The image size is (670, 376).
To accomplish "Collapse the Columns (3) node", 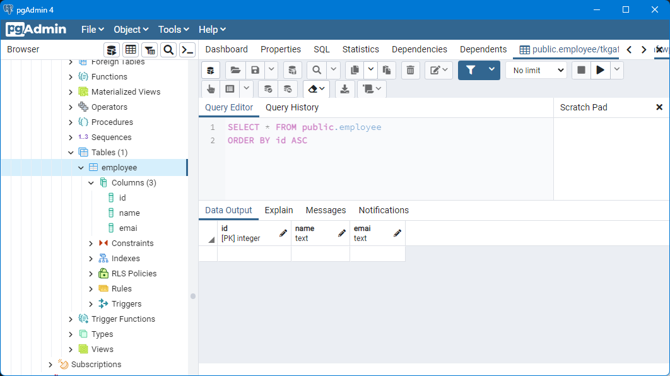I will point(91,183).
